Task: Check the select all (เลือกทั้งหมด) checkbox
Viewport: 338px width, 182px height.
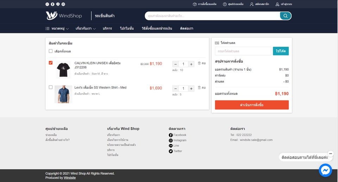Action: (51, 51)
